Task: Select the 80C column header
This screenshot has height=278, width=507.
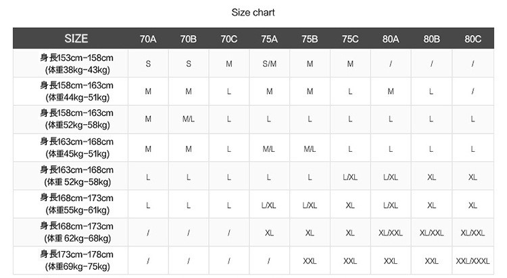Action: coord(473,39)
